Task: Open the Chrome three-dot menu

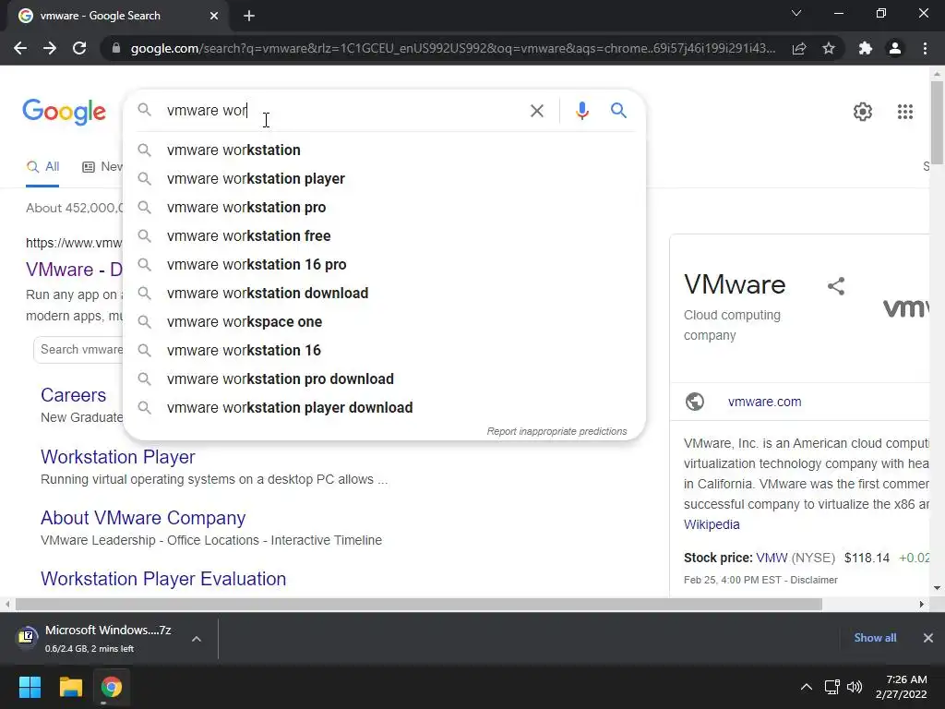Action: pyautogui.click(x=925, y=48)
